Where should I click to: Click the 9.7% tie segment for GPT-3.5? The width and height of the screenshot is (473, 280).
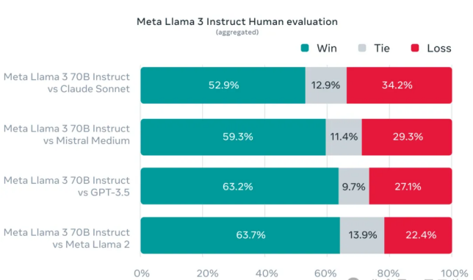[354, 186]
